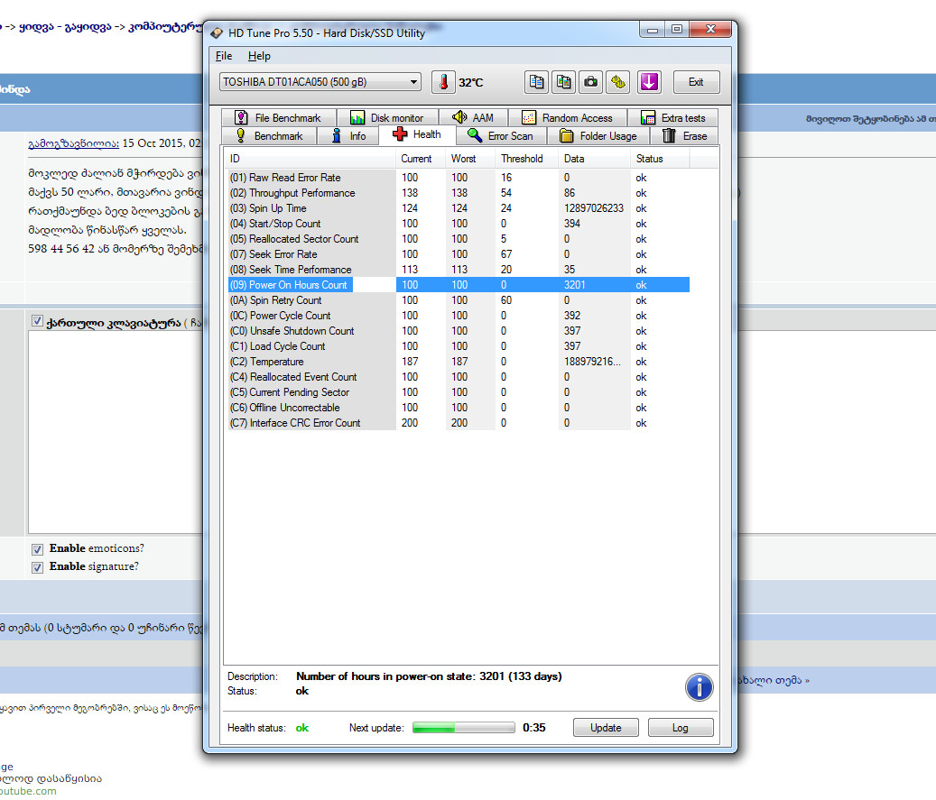Select the (09) Power On Hours Count row
Screen dimensions: 936x800
coord(459,285)
